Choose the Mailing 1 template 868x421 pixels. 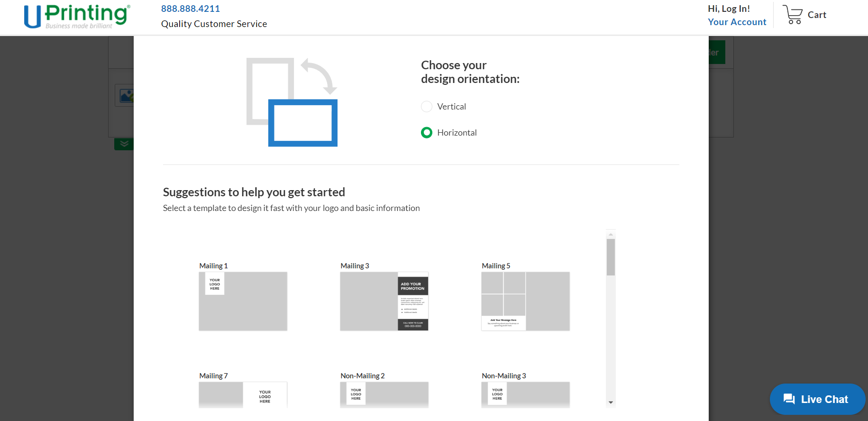pyautogui.click(x=243, y=301)
